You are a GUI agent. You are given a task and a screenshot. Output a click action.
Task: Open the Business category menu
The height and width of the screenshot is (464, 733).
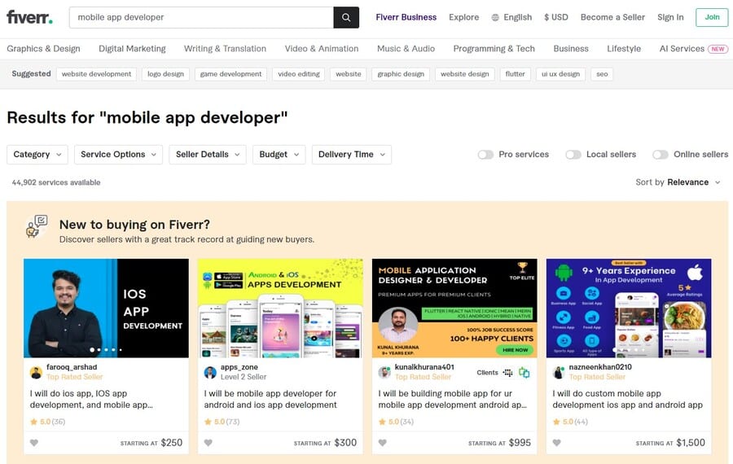571,49
